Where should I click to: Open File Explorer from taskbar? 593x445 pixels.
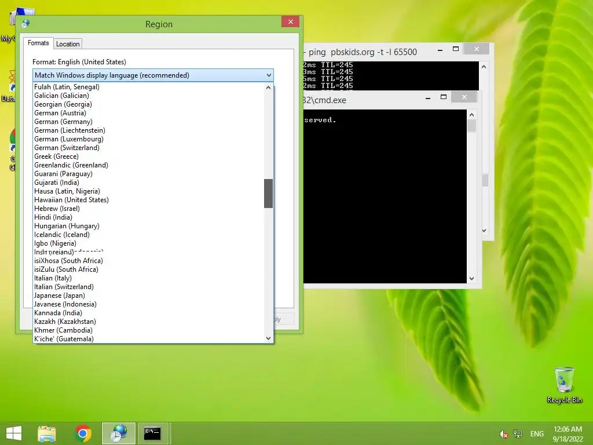[47, 433]
